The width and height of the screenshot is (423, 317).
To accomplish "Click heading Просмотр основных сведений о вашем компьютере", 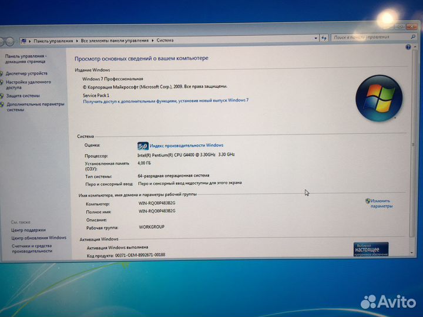I will tap(142, 59).
